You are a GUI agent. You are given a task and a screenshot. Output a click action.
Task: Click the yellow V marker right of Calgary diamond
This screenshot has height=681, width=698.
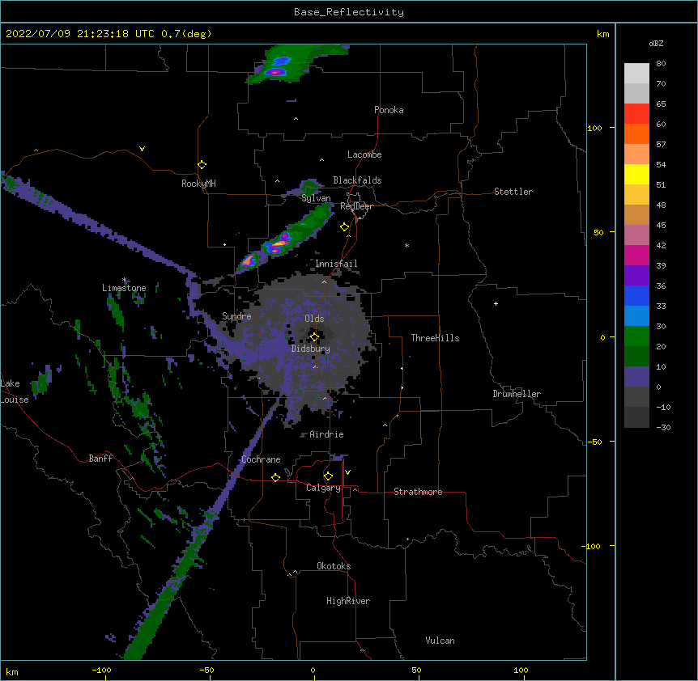(x=347, y=472)
